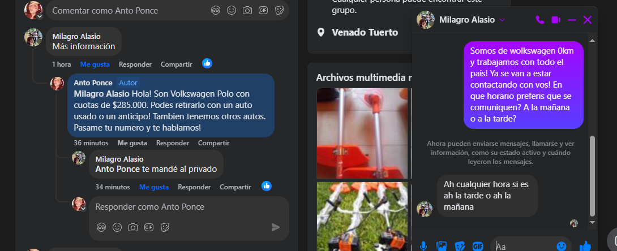Open chat settings dropdown next to Milagro Alasio
The width and height of the screenshot is (617, 251).
point(502,20)
